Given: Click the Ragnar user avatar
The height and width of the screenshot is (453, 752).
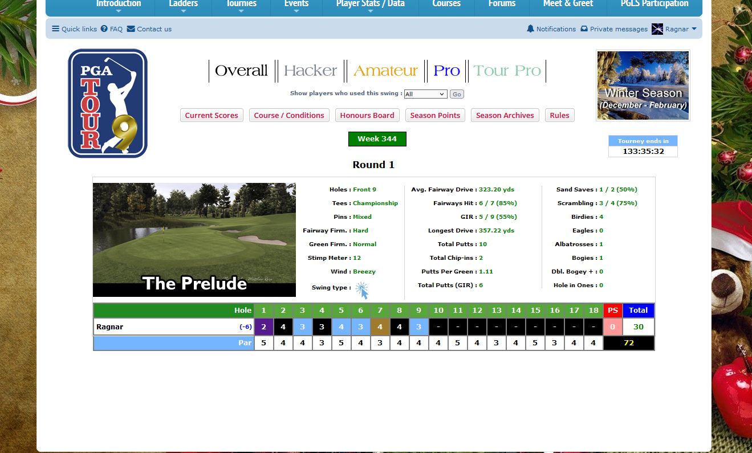Looking at the screenshot, I should (657, 29).
